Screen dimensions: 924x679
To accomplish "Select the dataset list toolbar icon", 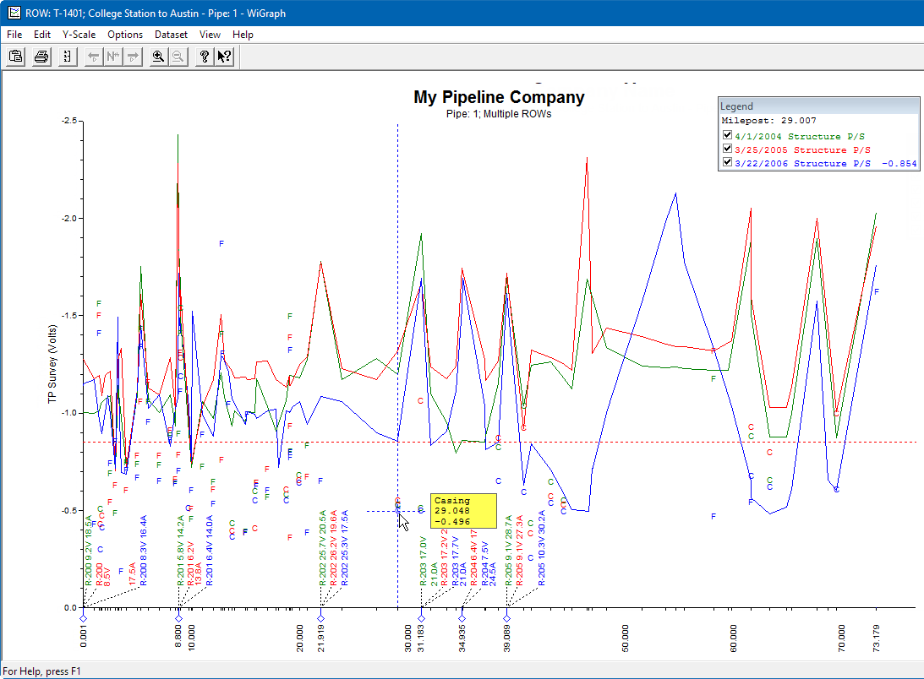I will [66, 56].
